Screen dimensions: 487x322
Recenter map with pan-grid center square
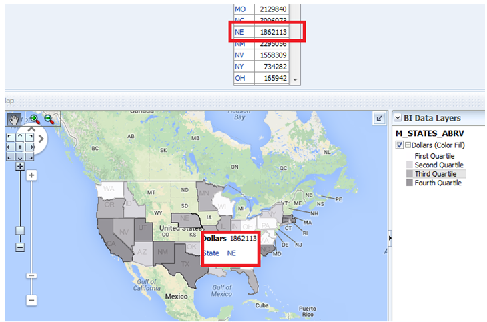pyautogui.click(x=20, y=147)
